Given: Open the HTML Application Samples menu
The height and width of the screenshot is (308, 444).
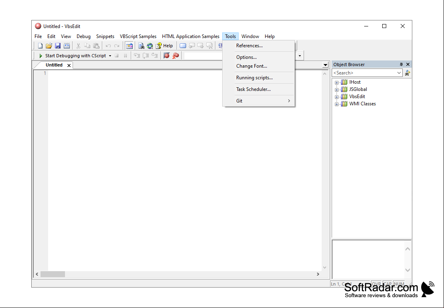Looking at the screenshot, I should click(x=191, y=36).
